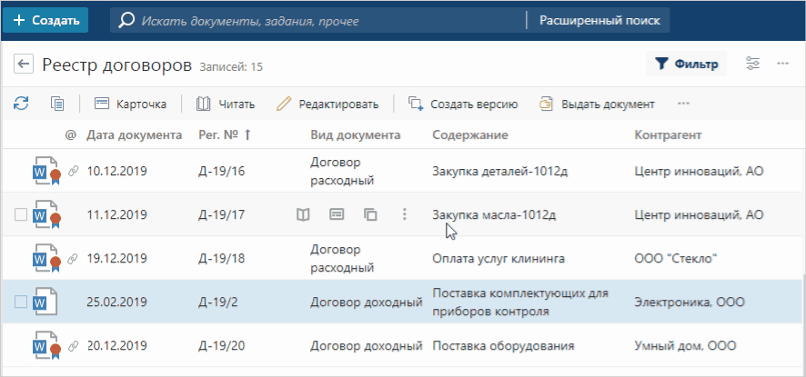Expand the toolbar overflow menu
The image size is (806, 377).
point(683,104)
